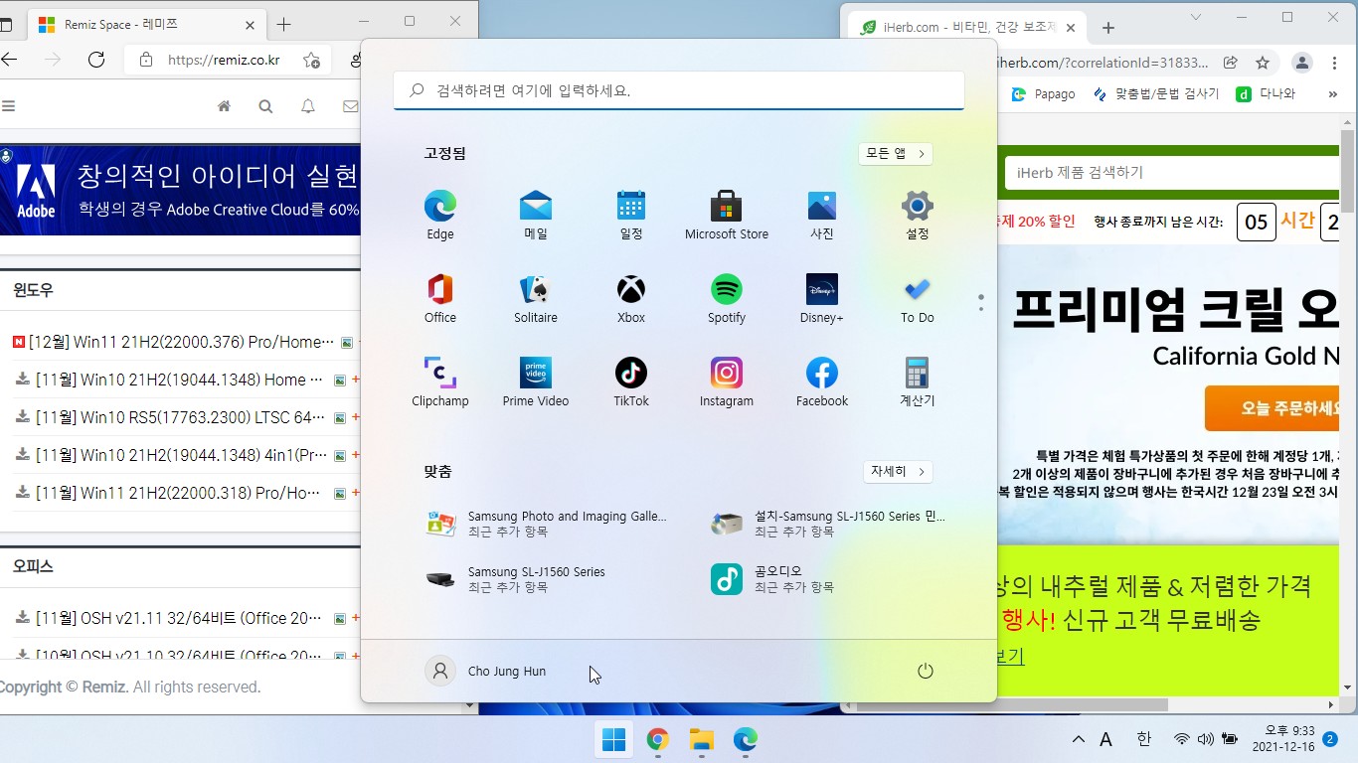Launch the Mail (메일) app
This screenshot has height=763, width=1358.
[x=536, y=216]
